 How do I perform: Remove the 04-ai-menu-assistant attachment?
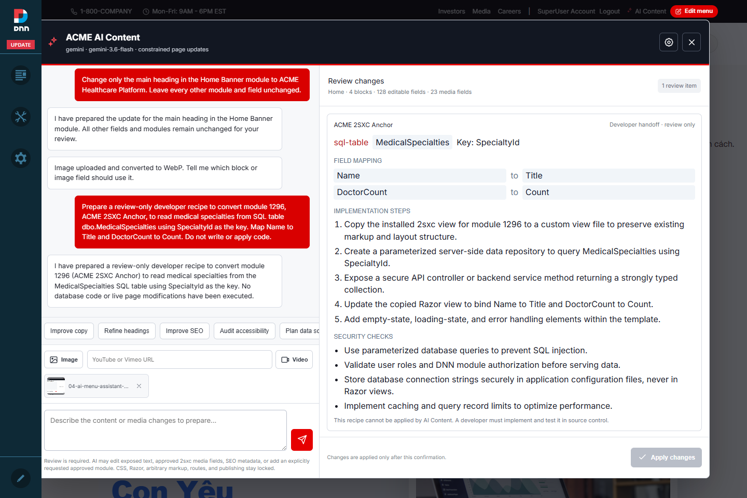coord(139,386)
